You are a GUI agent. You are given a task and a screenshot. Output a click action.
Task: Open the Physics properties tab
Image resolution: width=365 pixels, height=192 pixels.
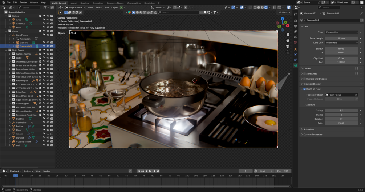[x=295, y=54]
